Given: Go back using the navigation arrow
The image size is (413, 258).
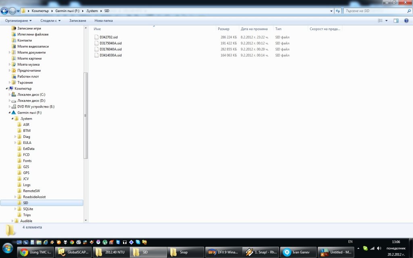Looking at the screenshot, I should [4, 11].
